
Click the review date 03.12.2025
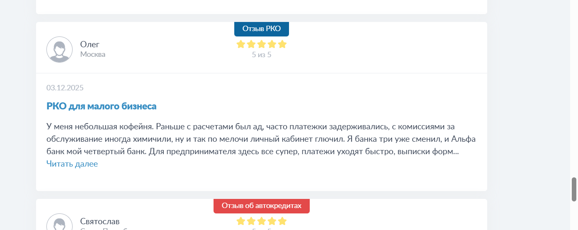pyautogui.click(x=65, y=88)
